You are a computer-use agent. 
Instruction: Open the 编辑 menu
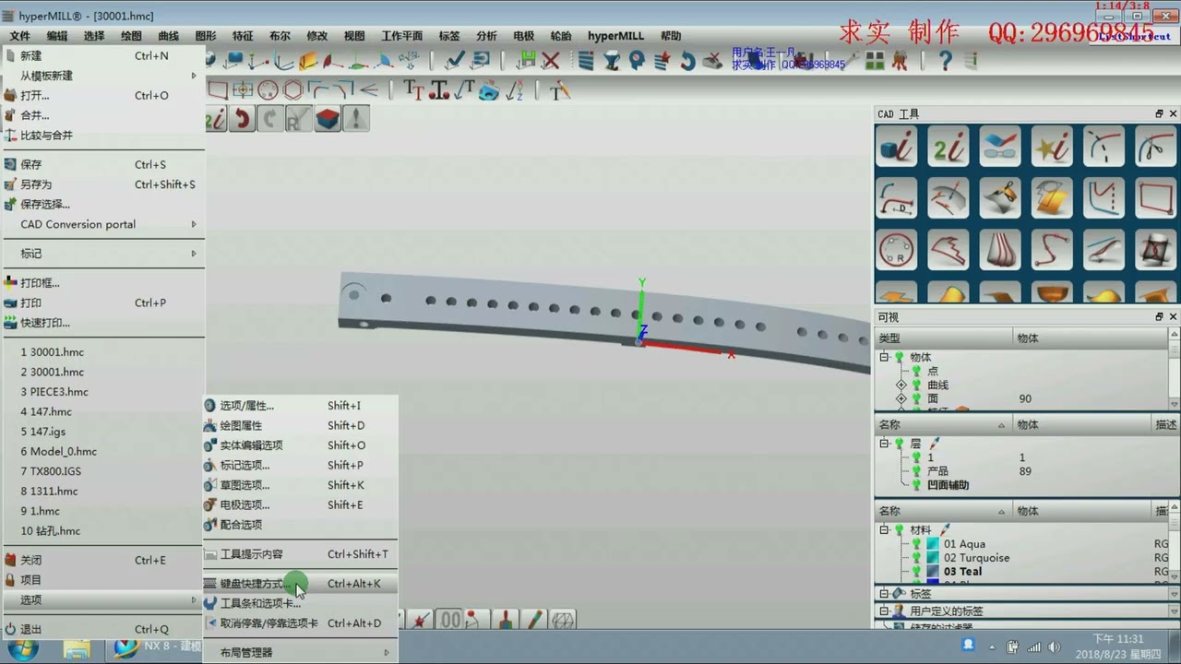click(x=57, y=36)
